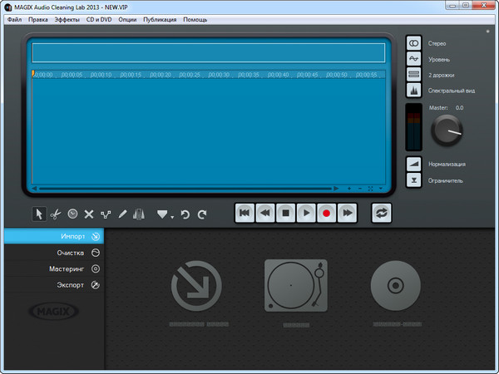Image resolution: width=499 pixels, height=374 pixels.
Task: Open the CD и DVD menu
Action: click(x=99, y=19)
